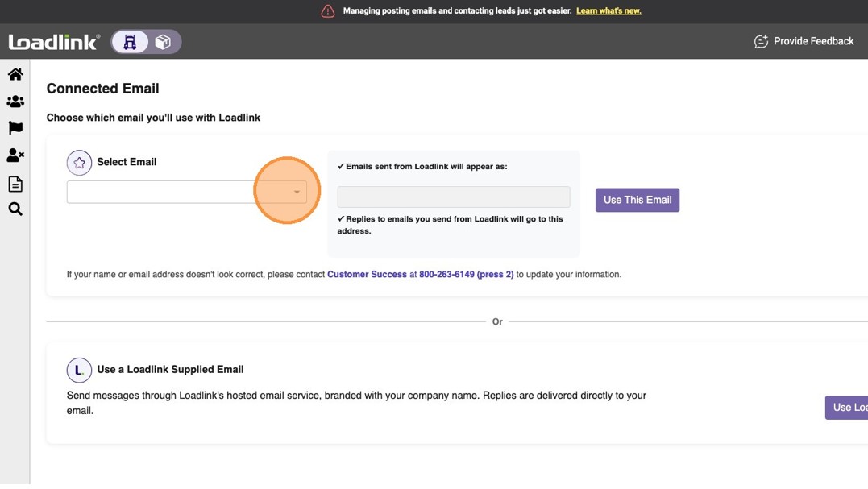Screen dimensions: 868x489
Task: Click the Loadlink L circle icon
Action: [79, 370]
